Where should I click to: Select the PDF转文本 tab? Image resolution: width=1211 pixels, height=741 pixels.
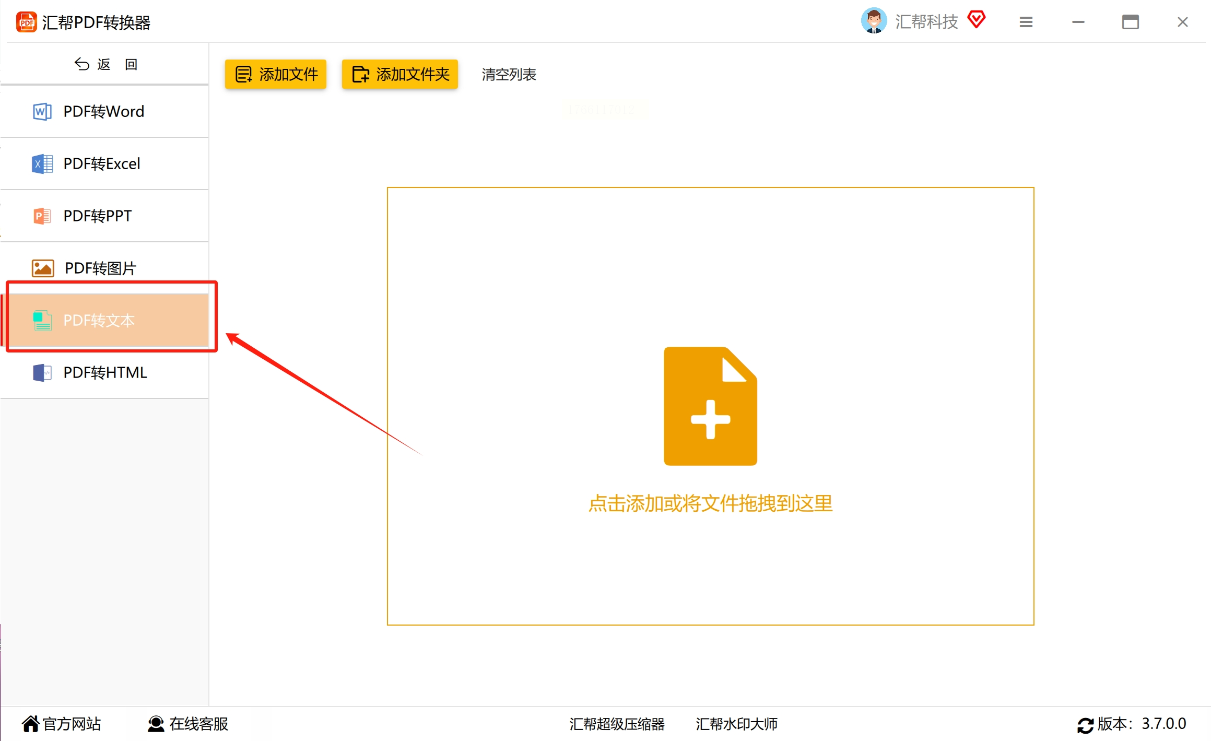pos(107,320)
